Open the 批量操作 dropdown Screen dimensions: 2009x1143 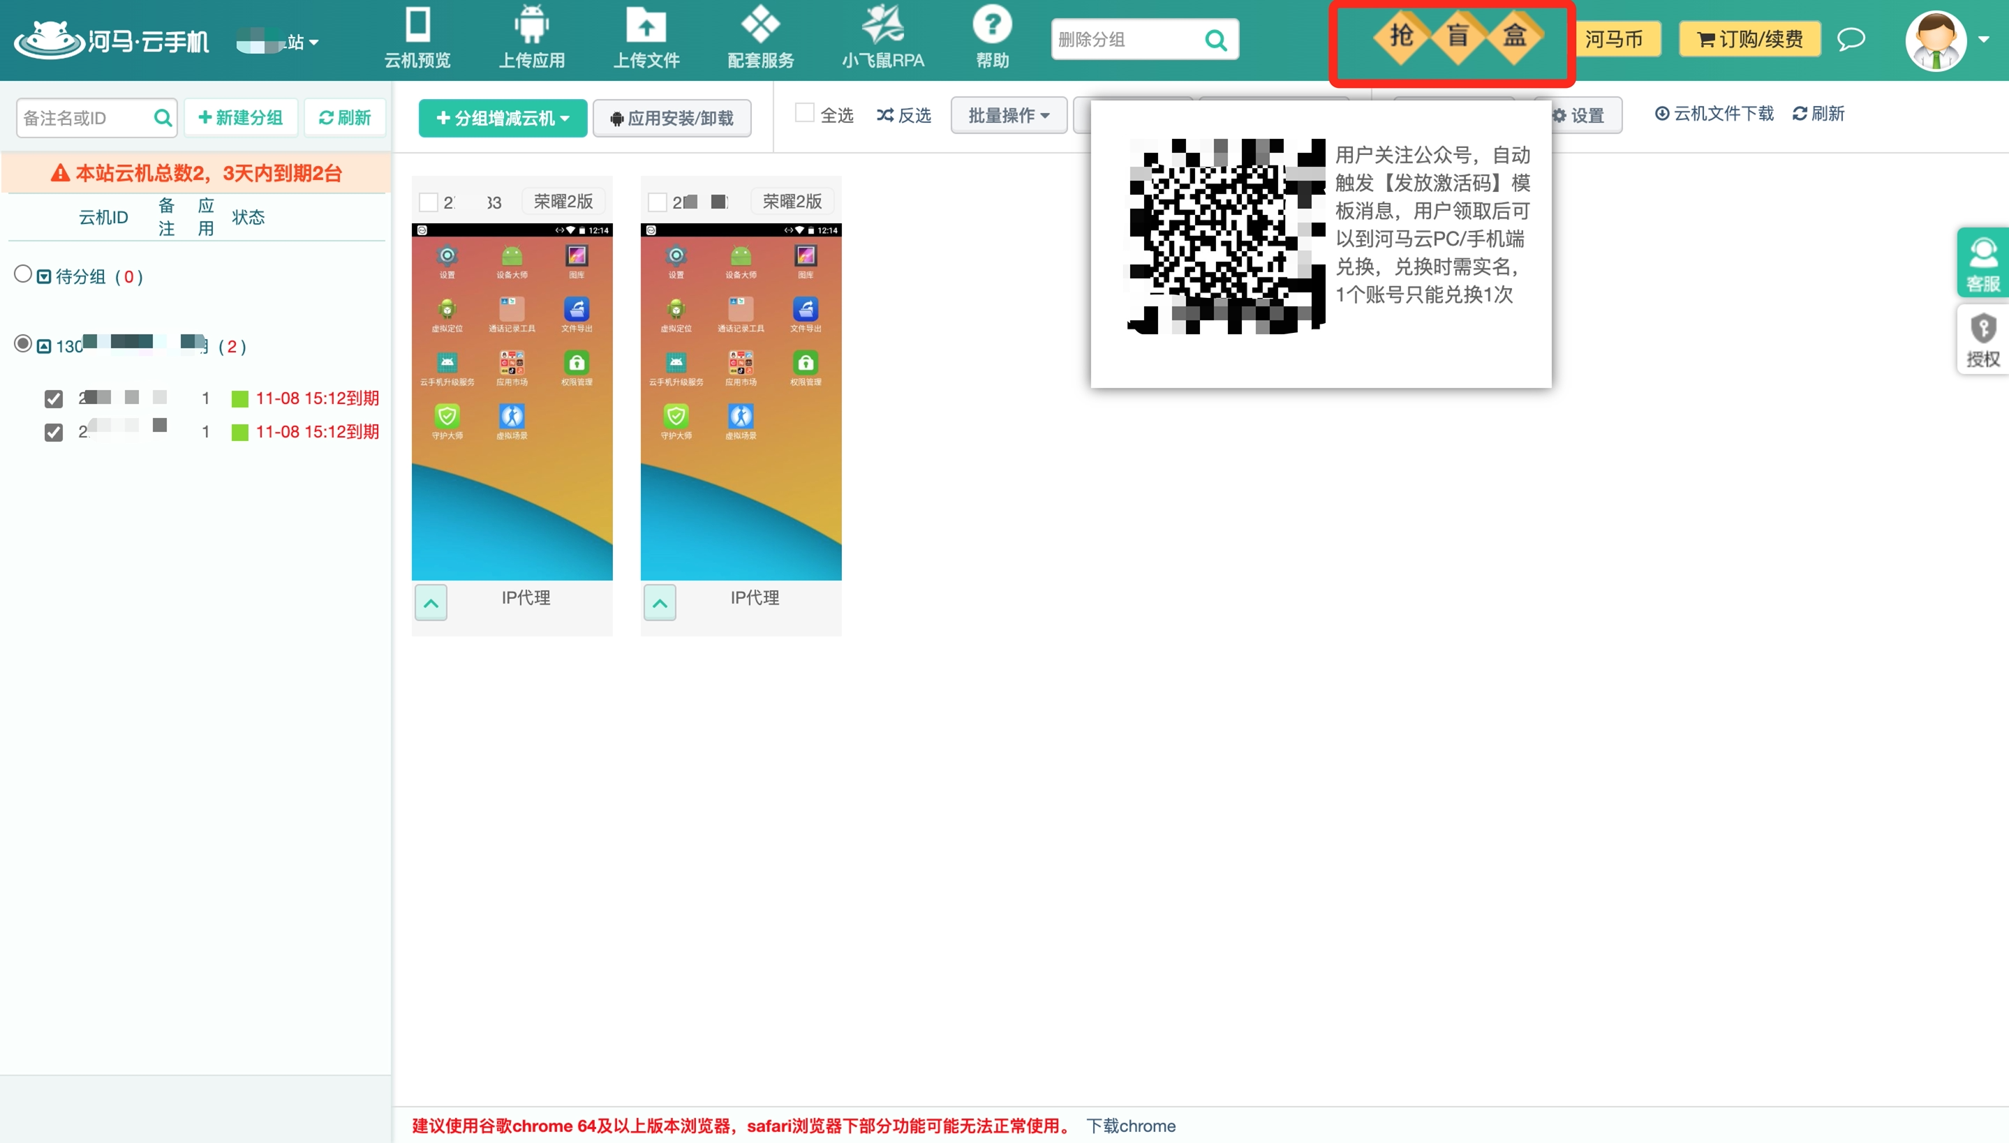tap(1008, 115)
